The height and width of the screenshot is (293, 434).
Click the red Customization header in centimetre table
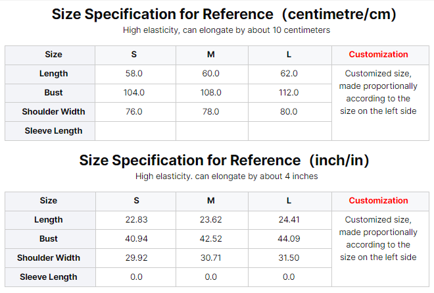coord(378,55)
